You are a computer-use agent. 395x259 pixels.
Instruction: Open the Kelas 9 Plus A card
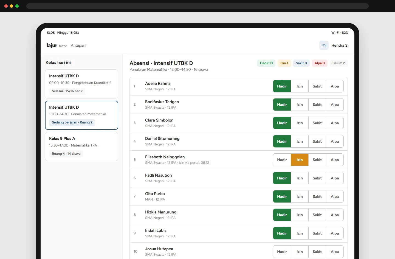[x=81, y=147]
